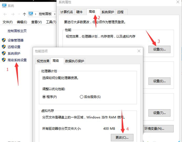Screen dimensions: 182x142
Task: Open 设备管理器 link
Action: (x=15, y=40)
